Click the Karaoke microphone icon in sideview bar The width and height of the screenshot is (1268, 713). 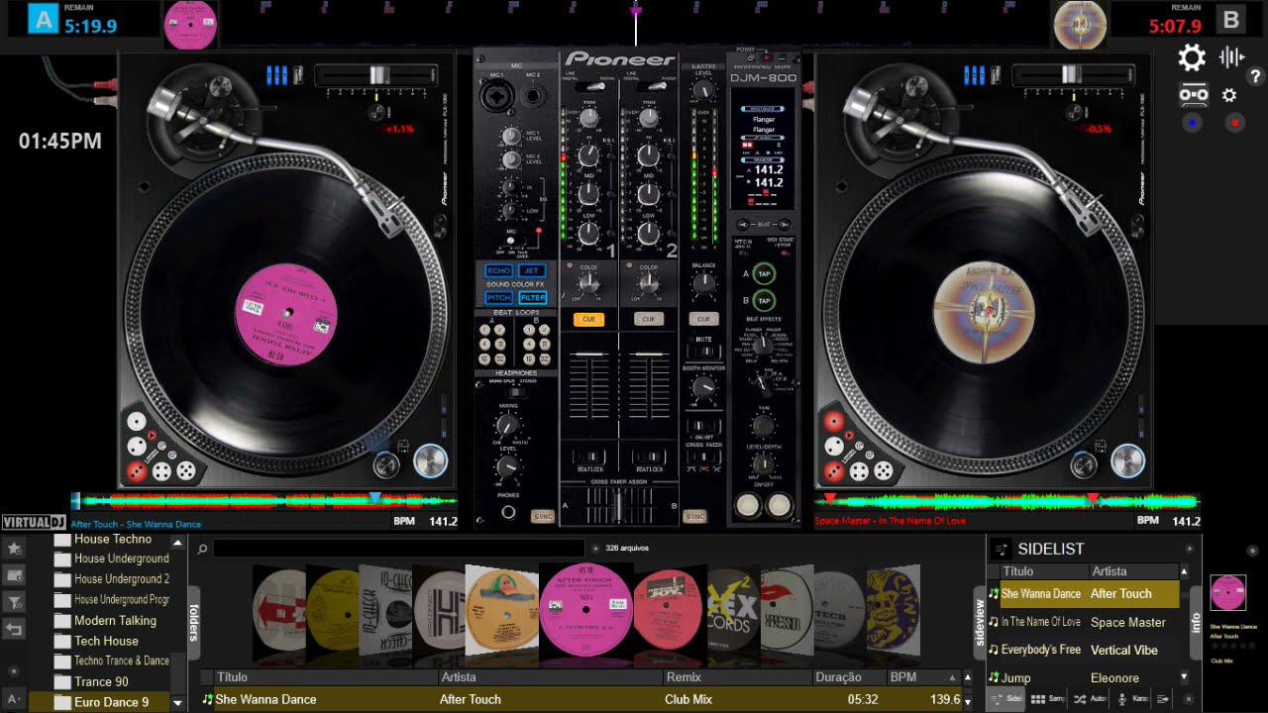click(1122, 699)
